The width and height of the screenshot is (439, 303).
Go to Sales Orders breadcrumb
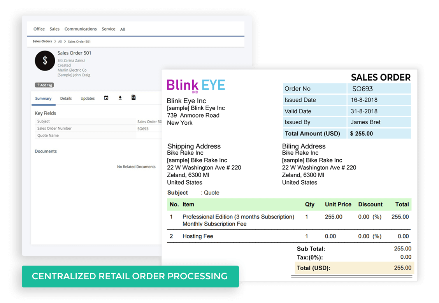point(42,41)
